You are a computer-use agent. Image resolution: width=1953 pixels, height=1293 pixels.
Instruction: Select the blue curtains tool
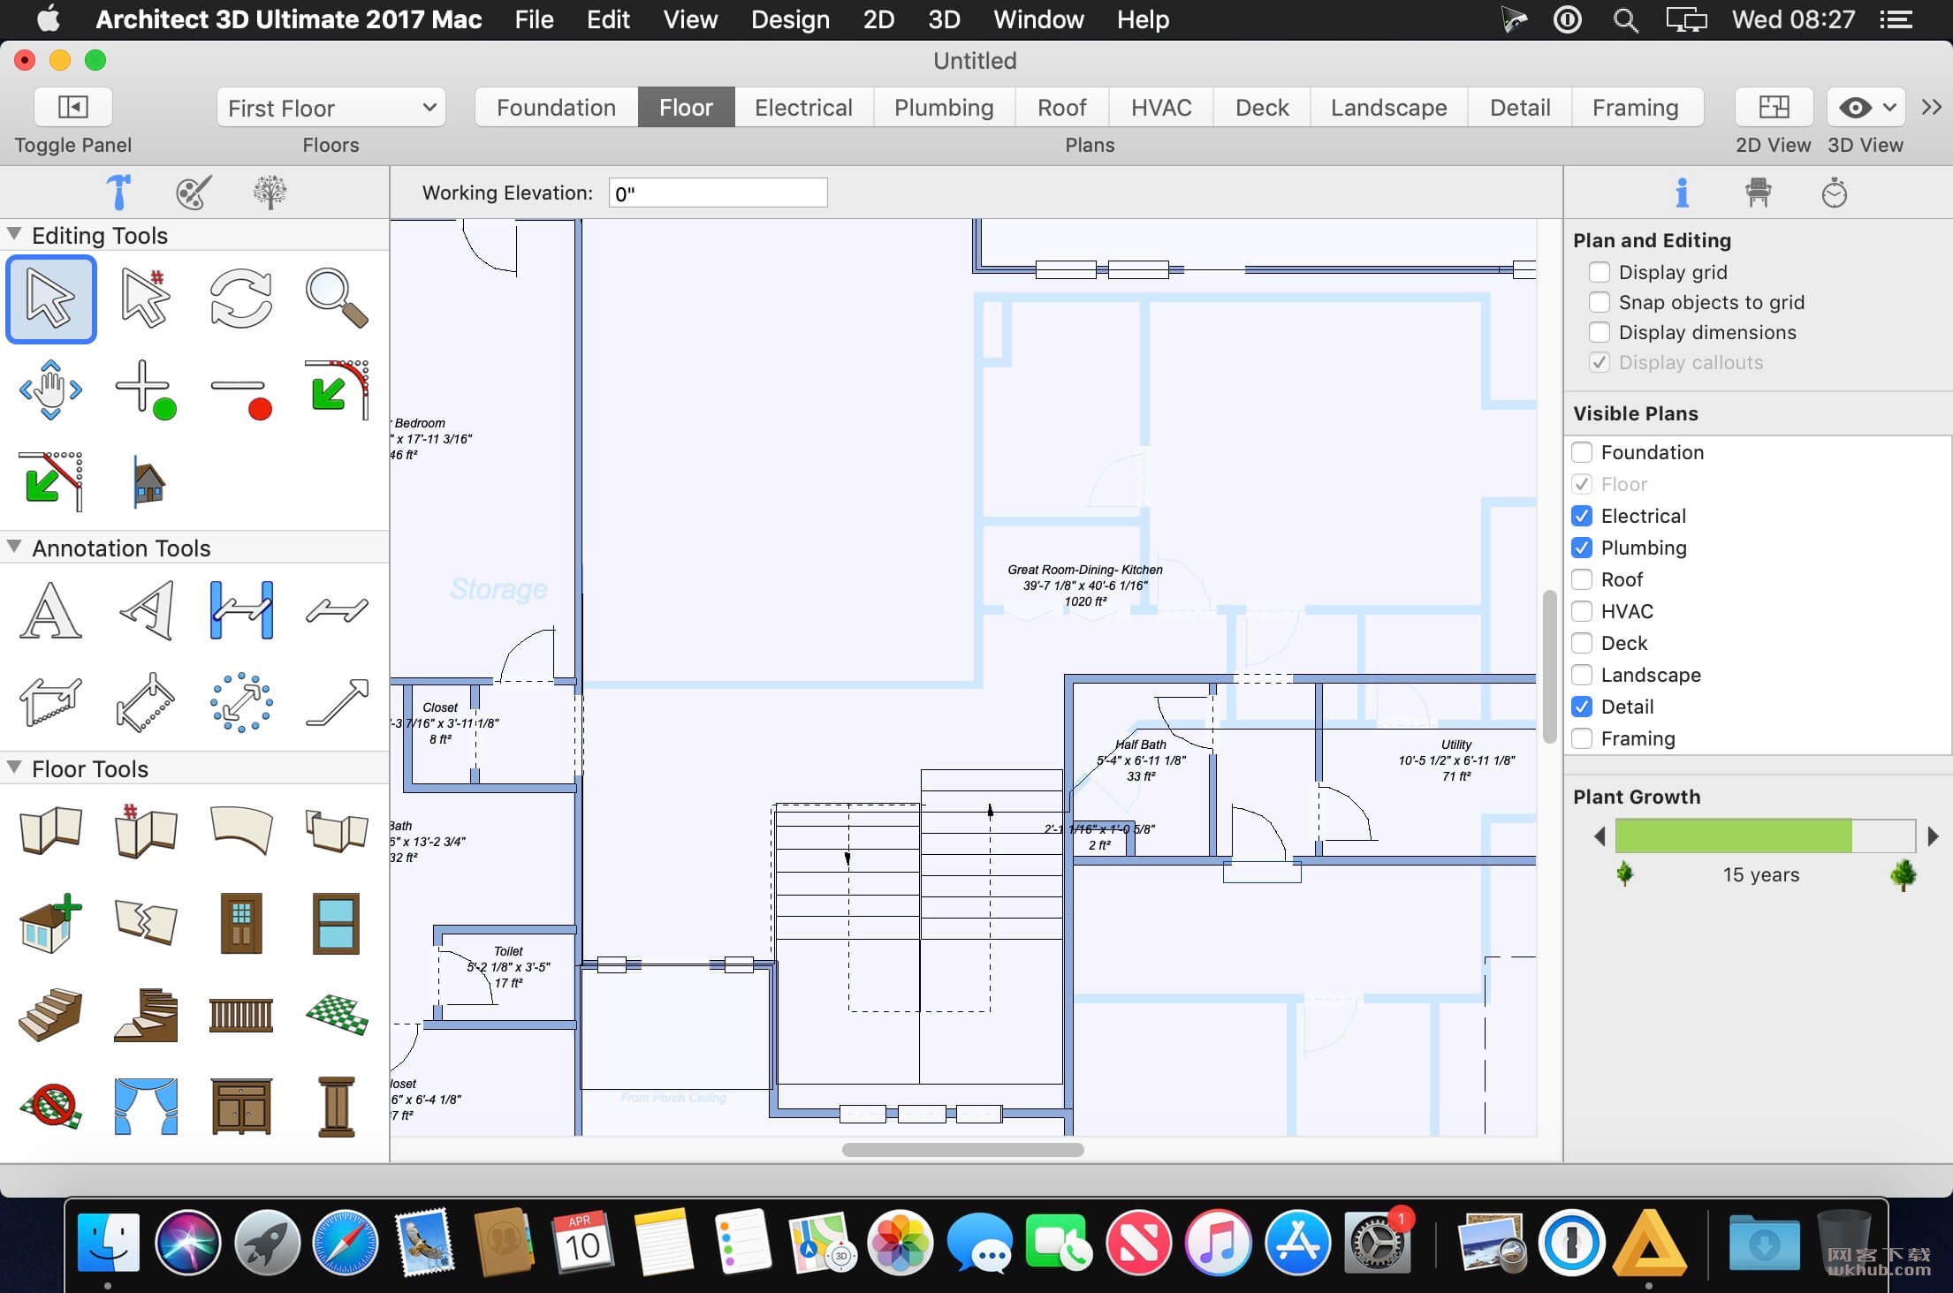tap(146, 1106)
